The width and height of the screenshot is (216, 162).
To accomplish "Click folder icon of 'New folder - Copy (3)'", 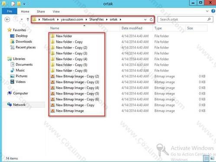I will pos(53,53).
